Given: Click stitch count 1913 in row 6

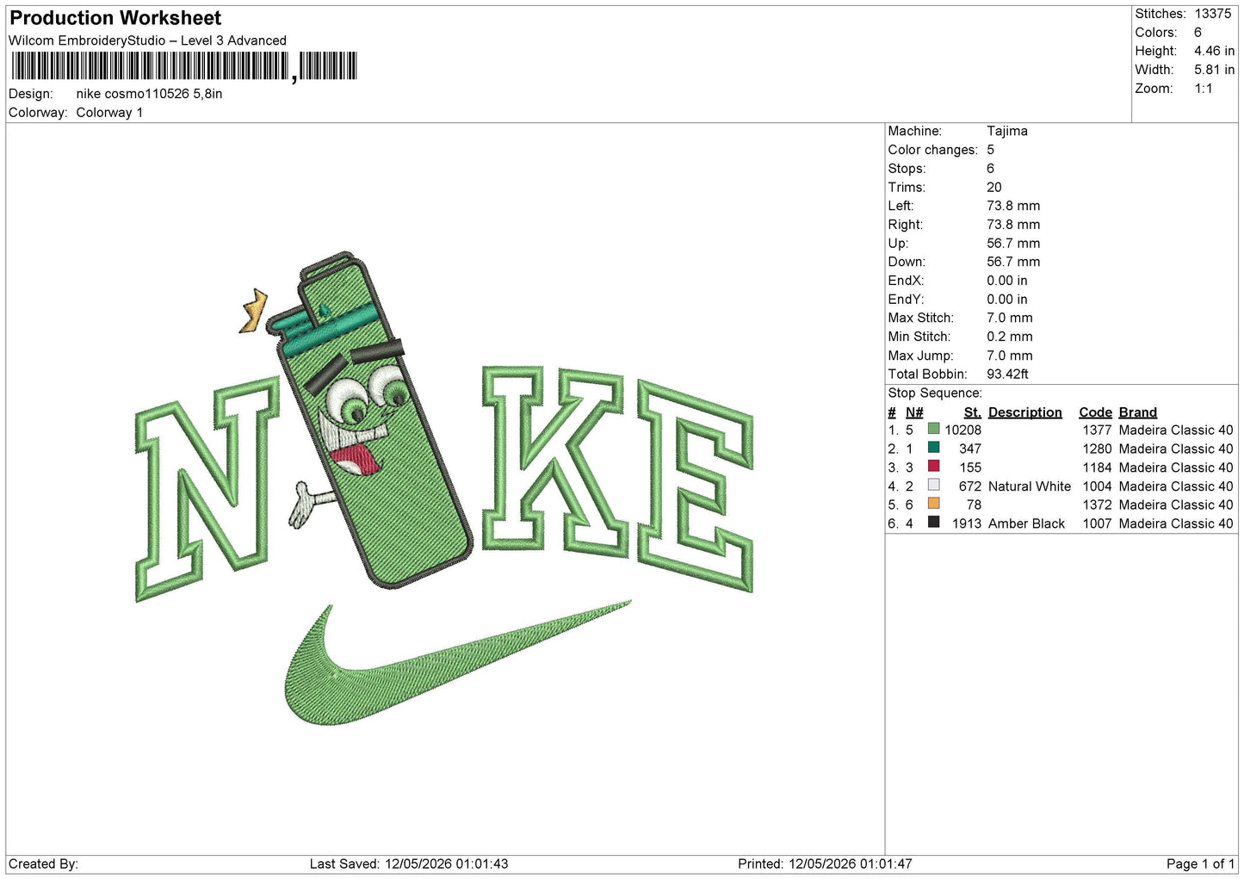Looking at the screenshot, I should coord(967,524).
